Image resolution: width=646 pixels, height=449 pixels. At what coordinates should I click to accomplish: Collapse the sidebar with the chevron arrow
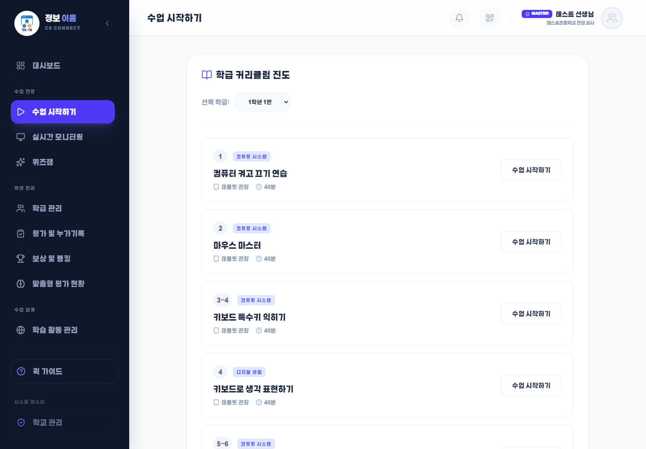(x=107, y=23)
